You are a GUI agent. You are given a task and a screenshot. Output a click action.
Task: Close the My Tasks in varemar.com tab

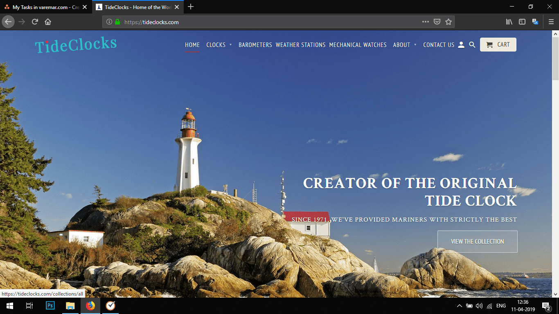pos(85,7)
